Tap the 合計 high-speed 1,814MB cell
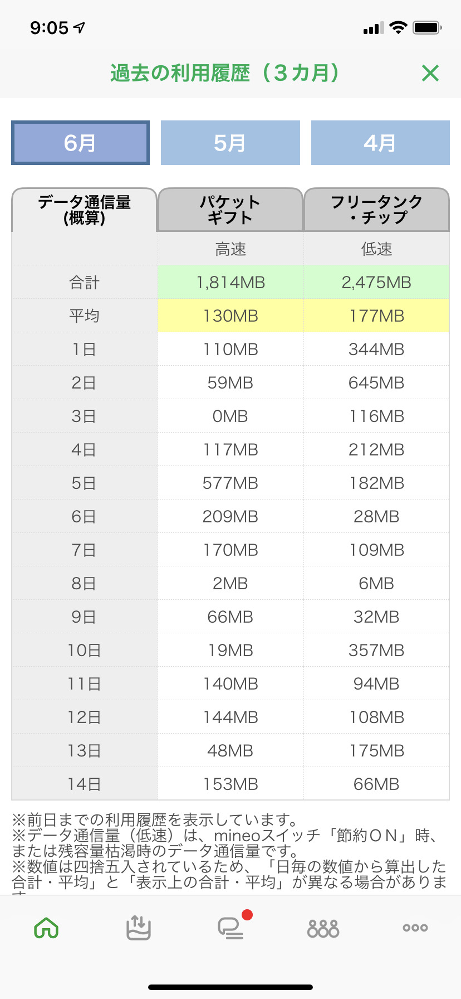This screenshot has height=999, width=461. [230, 282]
